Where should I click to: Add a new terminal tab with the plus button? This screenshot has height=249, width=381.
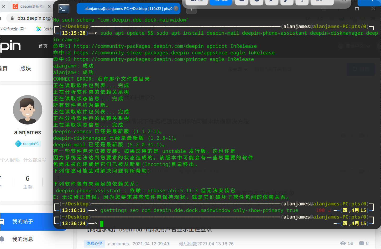[191, 9]
